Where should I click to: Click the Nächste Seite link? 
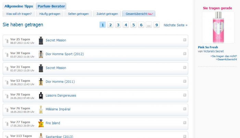[x=176, y=25]
